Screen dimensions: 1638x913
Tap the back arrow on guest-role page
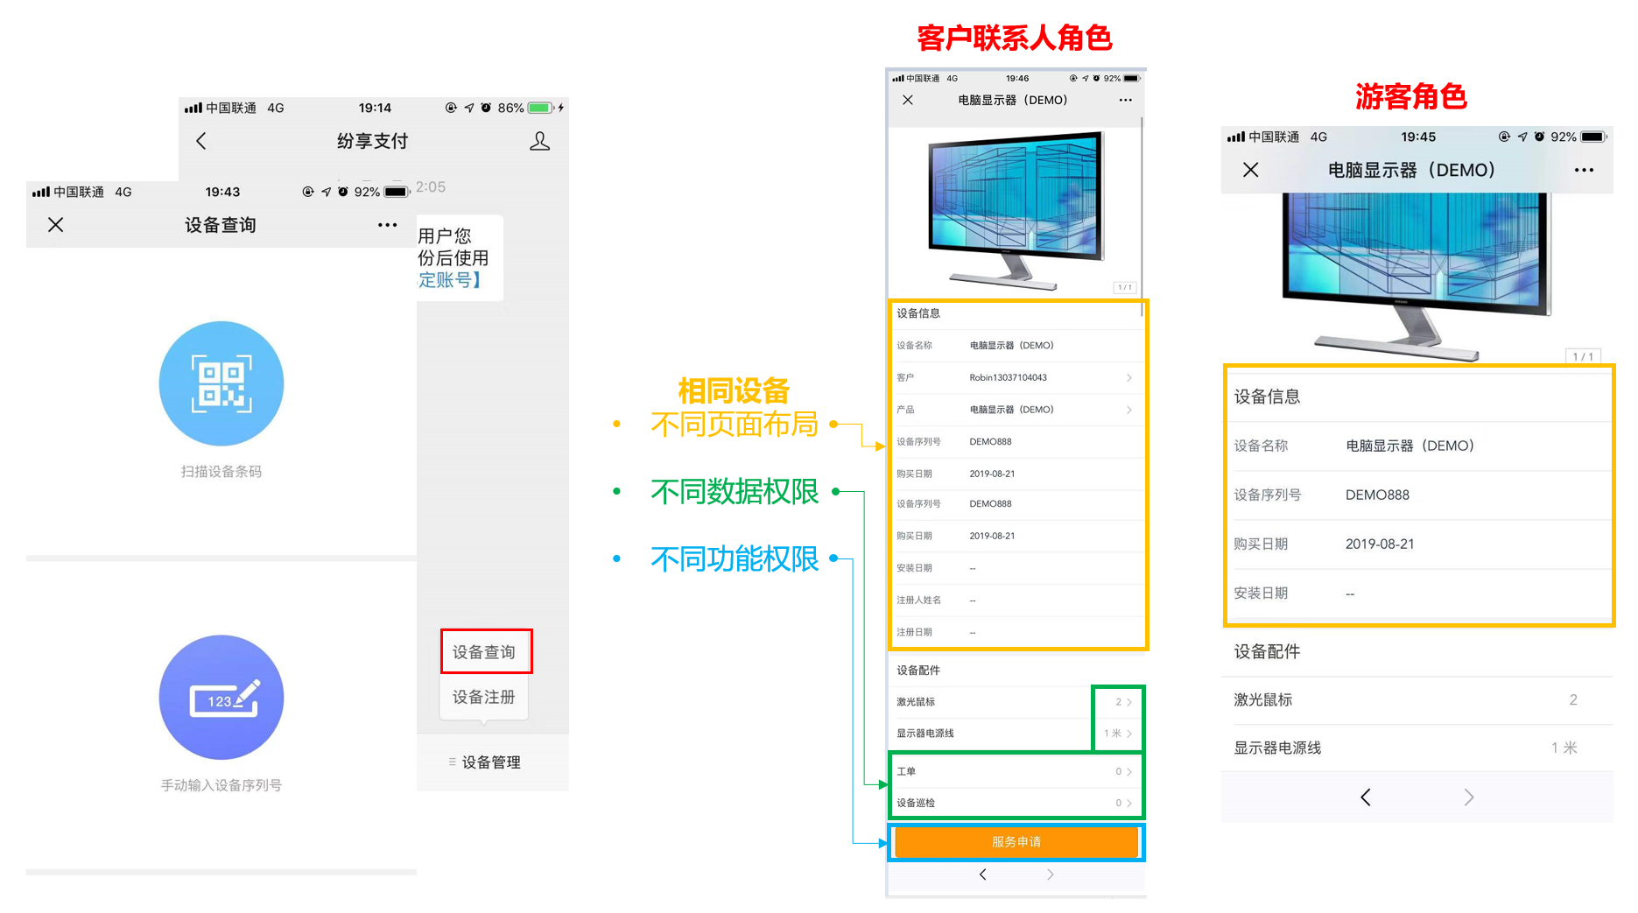(1366, 797)
